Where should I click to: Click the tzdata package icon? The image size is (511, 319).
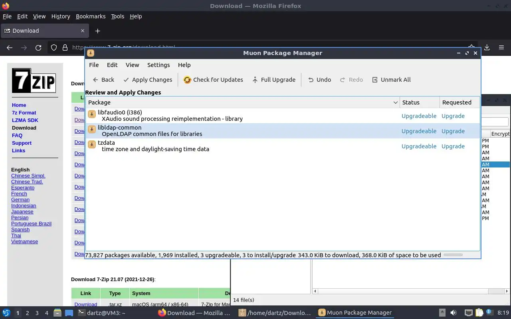92,145
